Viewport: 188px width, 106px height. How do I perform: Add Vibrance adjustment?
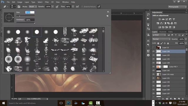[174, 19]
